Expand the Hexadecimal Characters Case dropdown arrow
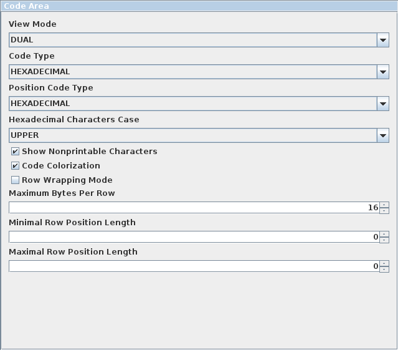Image resolution: width=398 pixels, height=350 pixels. [383, 135]
